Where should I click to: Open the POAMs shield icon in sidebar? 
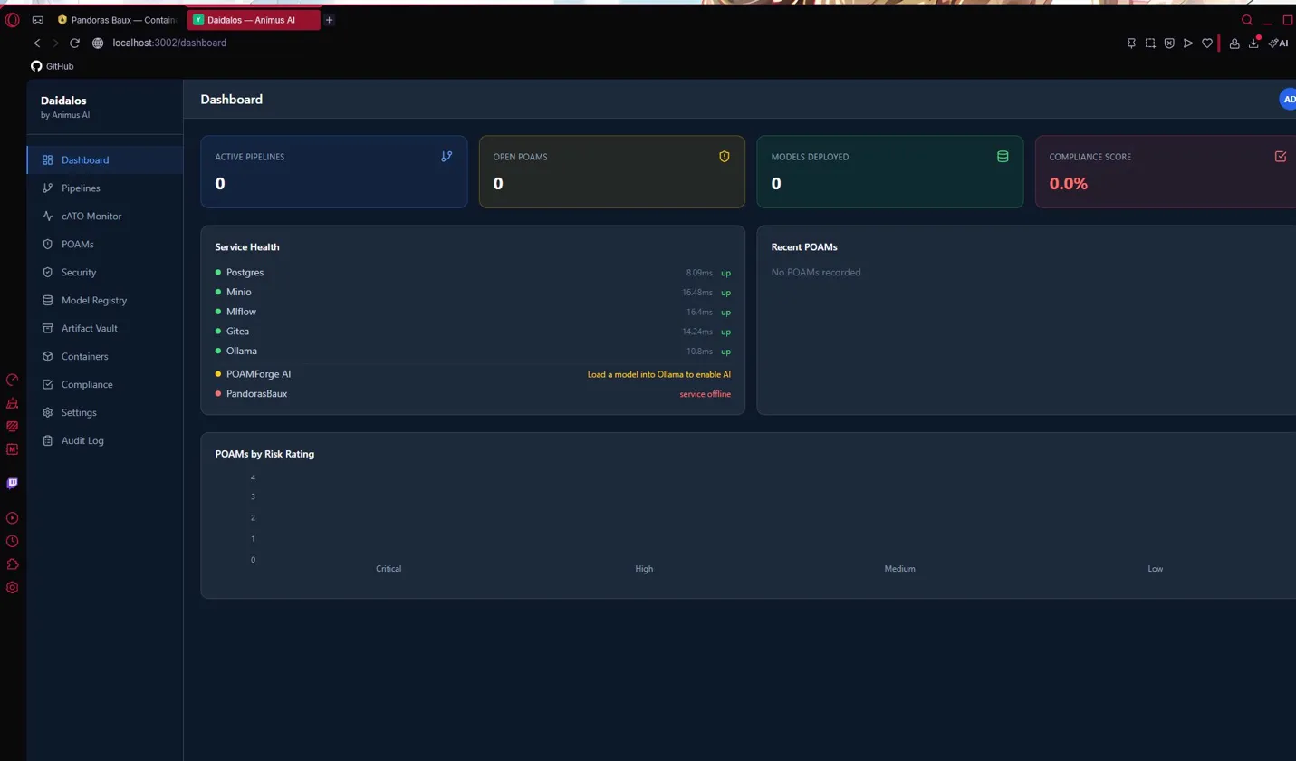pyautogui.click(x=48, y=244)
